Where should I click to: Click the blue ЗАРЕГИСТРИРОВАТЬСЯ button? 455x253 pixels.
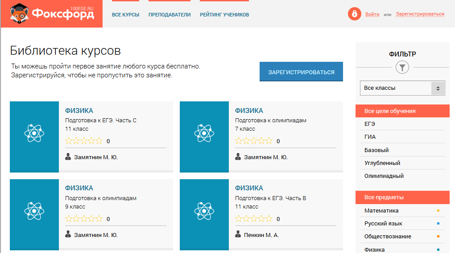pyautogui.click(x=301, y=72)
